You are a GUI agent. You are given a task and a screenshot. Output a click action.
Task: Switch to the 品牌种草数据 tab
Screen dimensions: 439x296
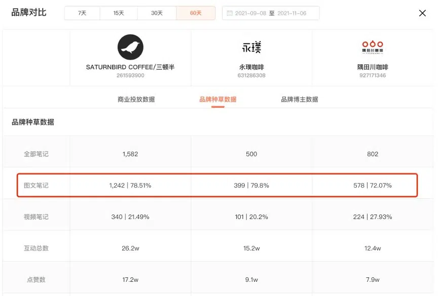(x=218, y=100)
